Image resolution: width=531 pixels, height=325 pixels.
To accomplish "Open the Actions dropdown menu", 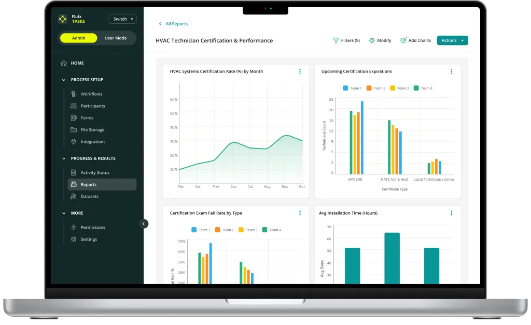I will pos(452,40).
